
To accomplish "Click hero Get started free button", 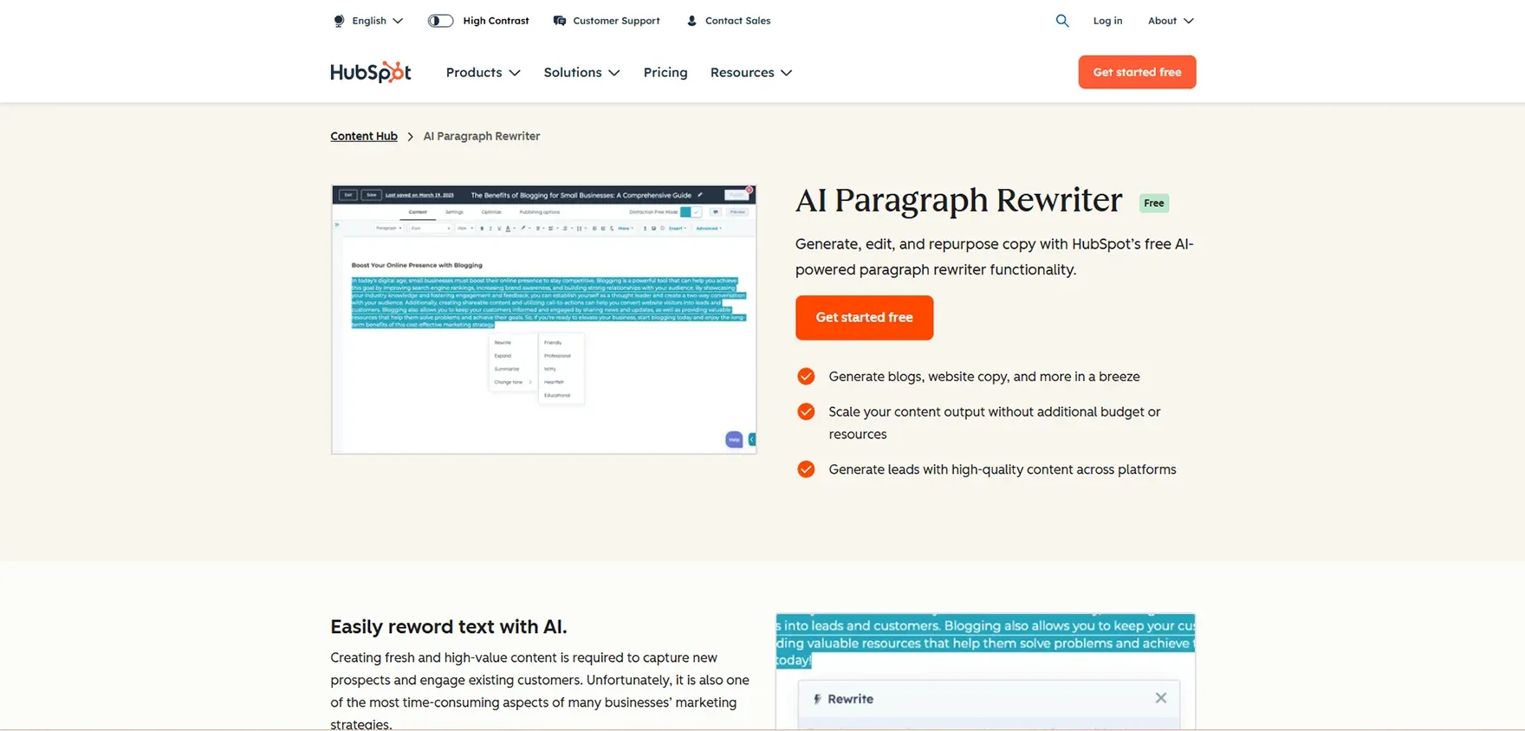I will click(x=864, y=318).
